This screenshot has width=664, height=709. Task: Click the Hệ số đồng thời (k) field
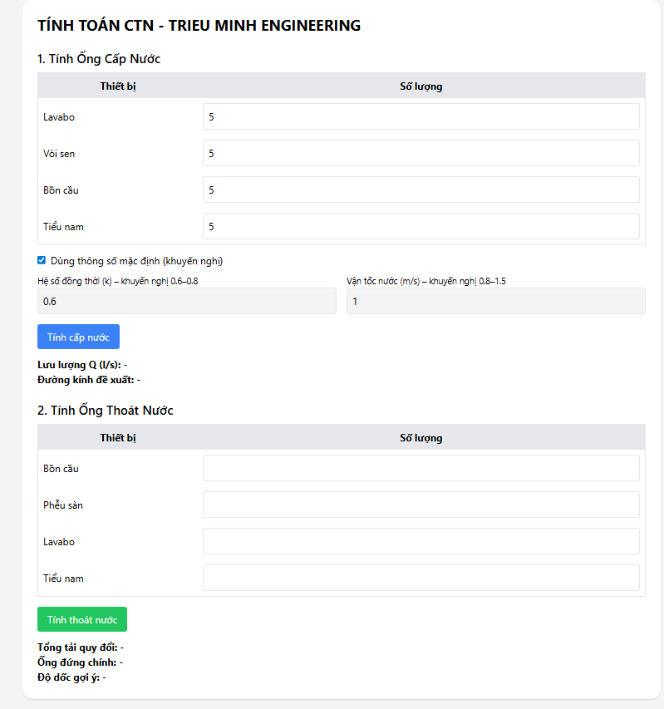(x=186, y=301)
